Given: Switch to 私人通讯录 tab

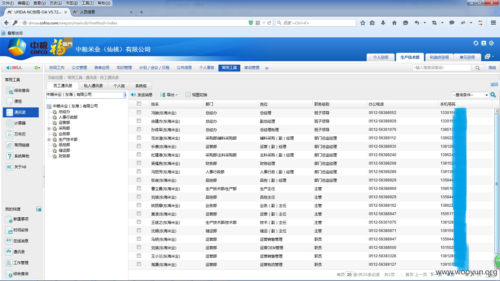Looking at the screenshot, I should pyautogui.click(x=93, y=86).
